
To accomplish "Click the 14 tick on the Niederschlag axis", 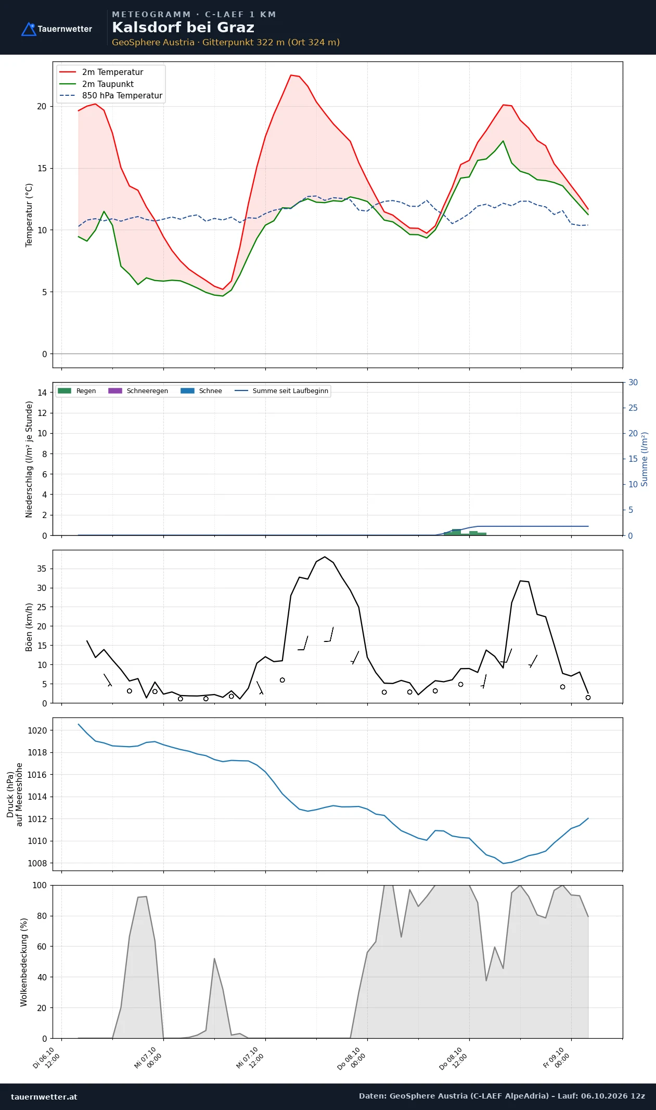I will click(42, 393).
